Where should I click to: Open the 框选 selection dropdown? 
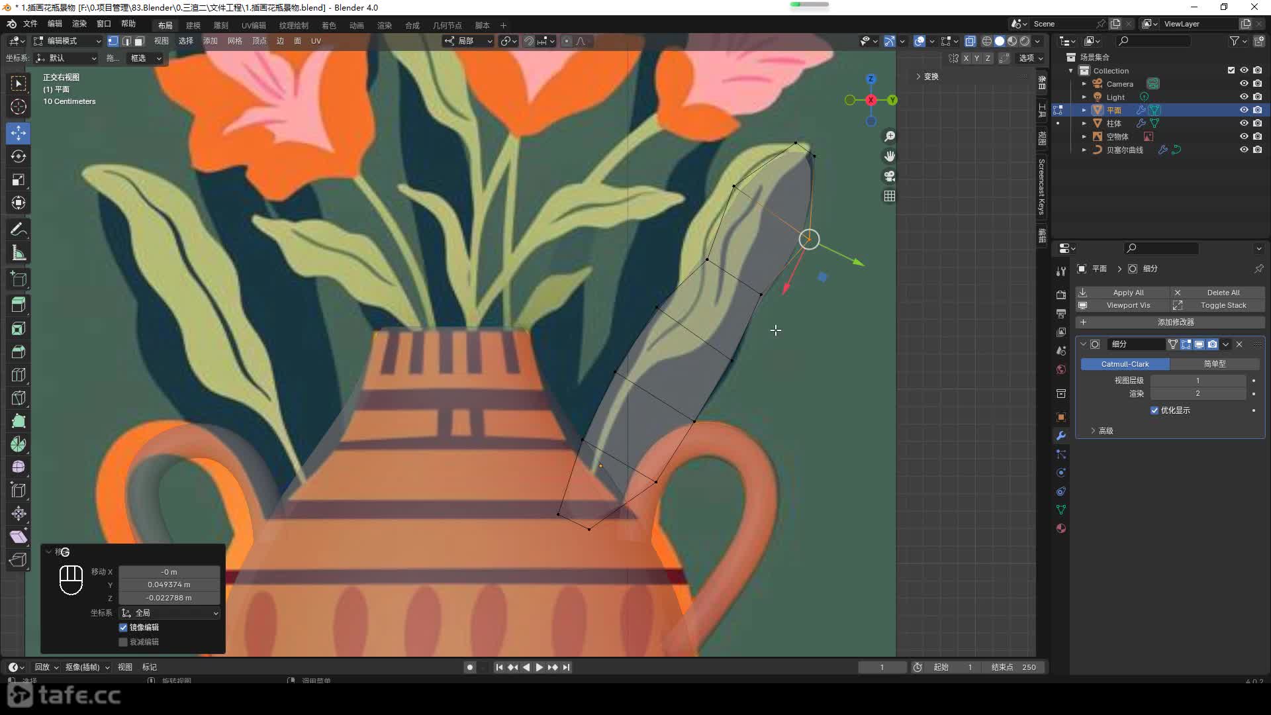coord(144,58)
